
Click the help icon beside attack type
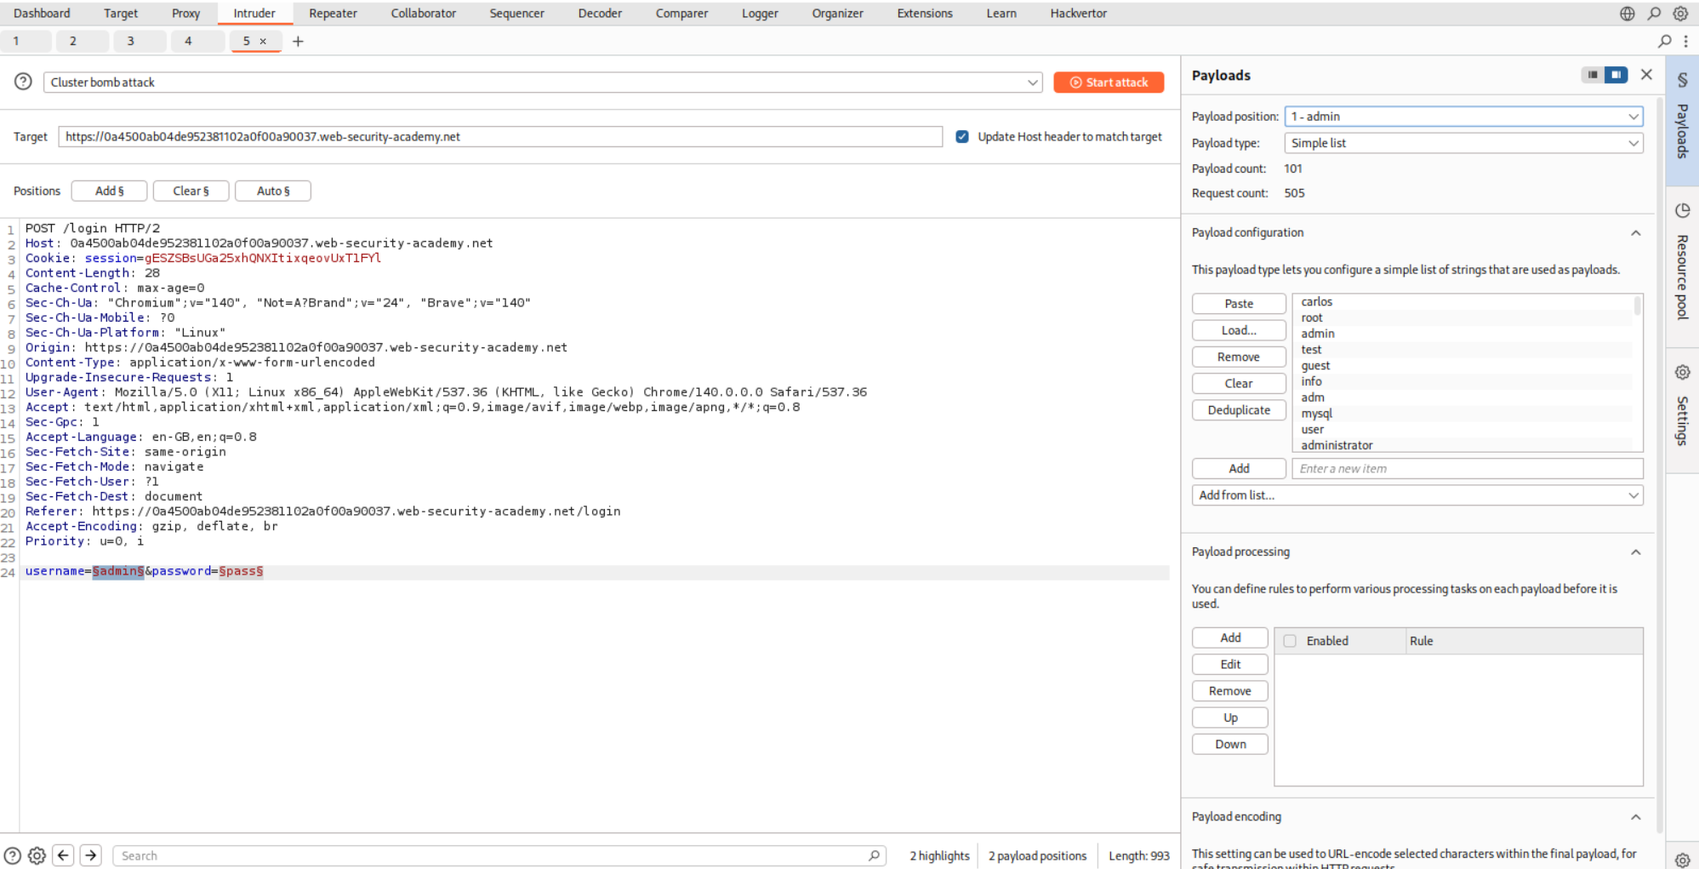point(23,82)
